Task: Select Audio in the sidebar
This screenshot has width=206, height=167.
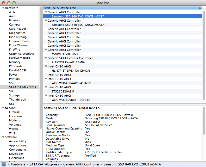Action: pyautogui.click(x=13, y=16)
